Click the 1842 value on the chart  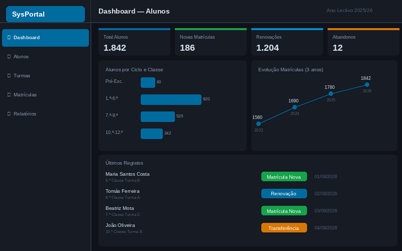tap(366, 78)
